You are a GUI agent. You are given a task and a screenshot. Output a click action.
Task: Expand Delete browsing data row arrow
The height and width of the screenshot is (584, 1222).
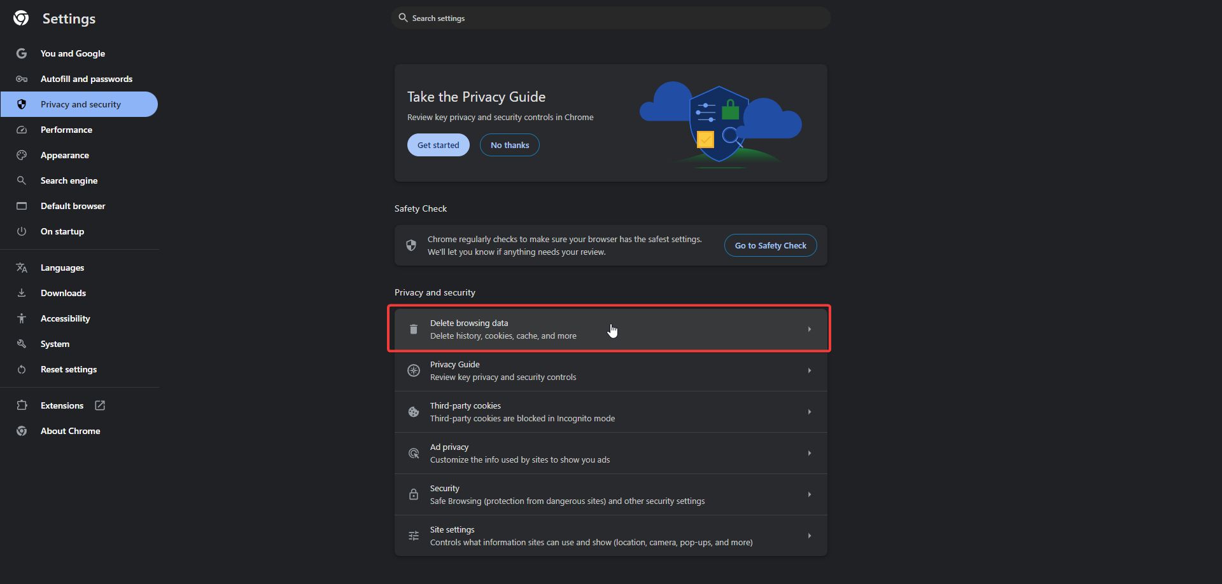point(810,329)
